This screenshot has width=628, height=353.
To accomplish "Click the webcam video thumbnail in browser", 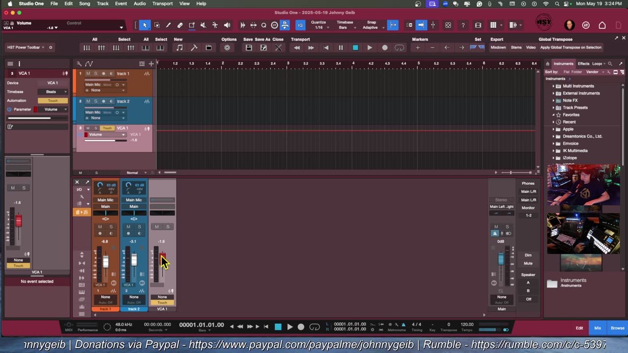I will coord(583,185).
